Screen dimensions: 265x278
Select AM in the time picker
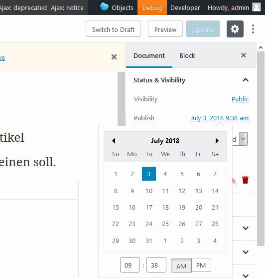(181, 266)
